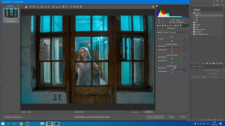Expand the 'вывод на печать' action folder

coord(192,29)
